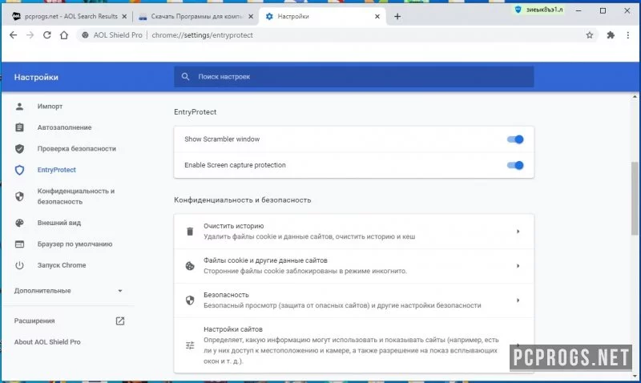Open the Очистить историю setting
The image size is (641, 383).
353,232
